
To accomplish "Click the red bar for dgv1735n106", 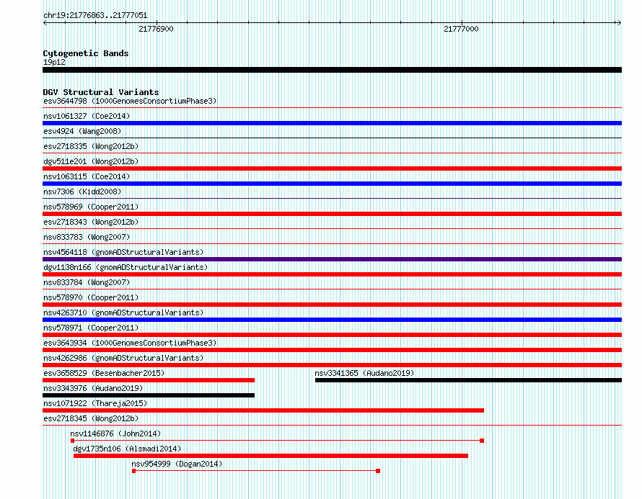I will 271,456.
